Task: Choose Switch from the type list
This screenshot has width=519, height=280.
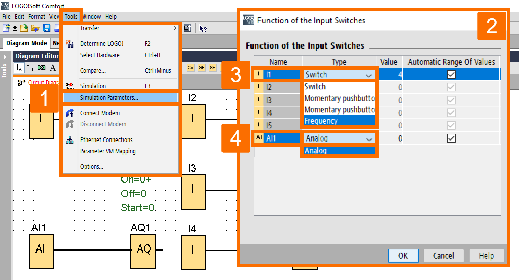Action: (x=339, y=87)
